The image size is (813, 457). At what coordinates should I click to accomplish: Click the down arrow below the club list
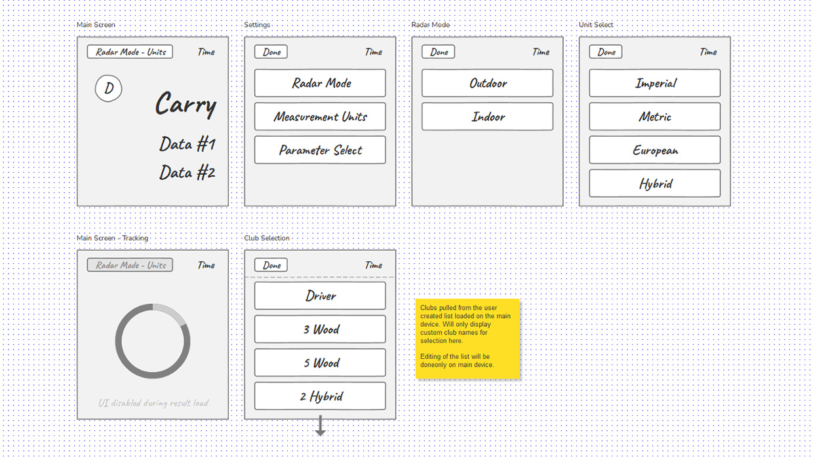[320, 426]
